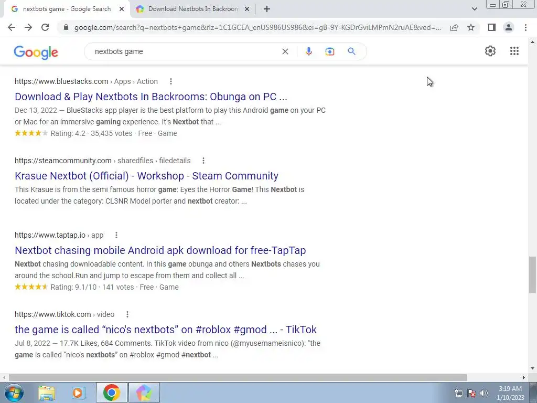Launch Windows Media Player from taskbar

coord(79,393)
